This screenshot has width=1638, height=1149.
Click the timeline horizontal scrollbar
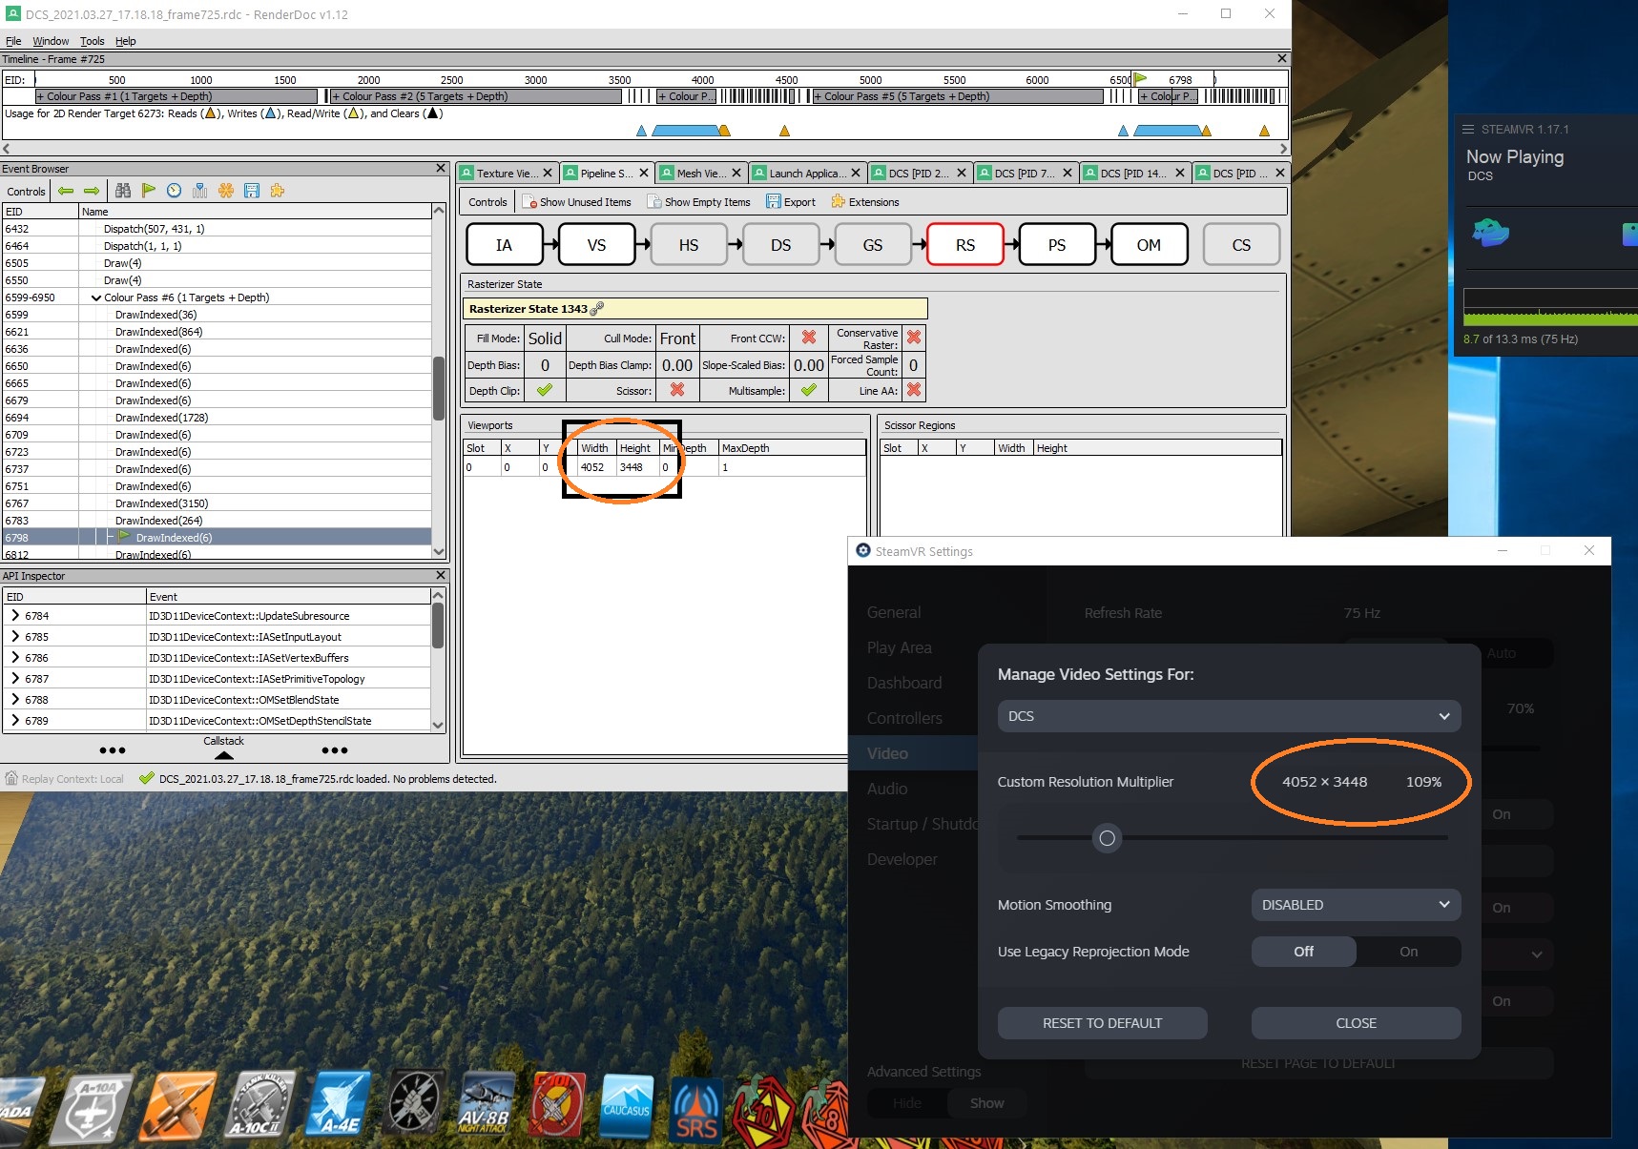tap(645, 148)
